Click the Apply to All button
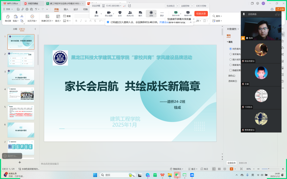Viewport: 287px width, 179px height. pyautogui.click(x=231, y=163)
